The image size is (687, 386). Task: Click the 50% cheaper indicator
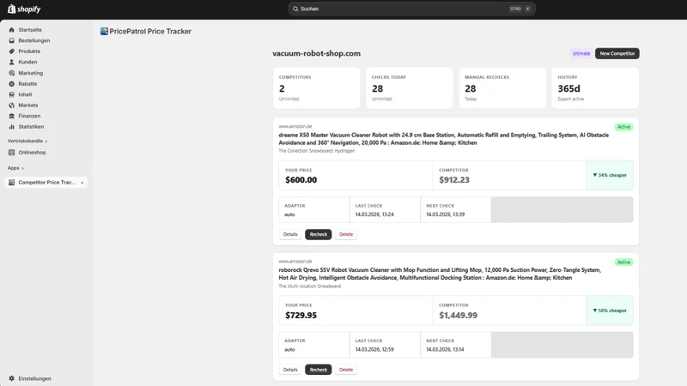pyautogui.click(x=610, y=311)
